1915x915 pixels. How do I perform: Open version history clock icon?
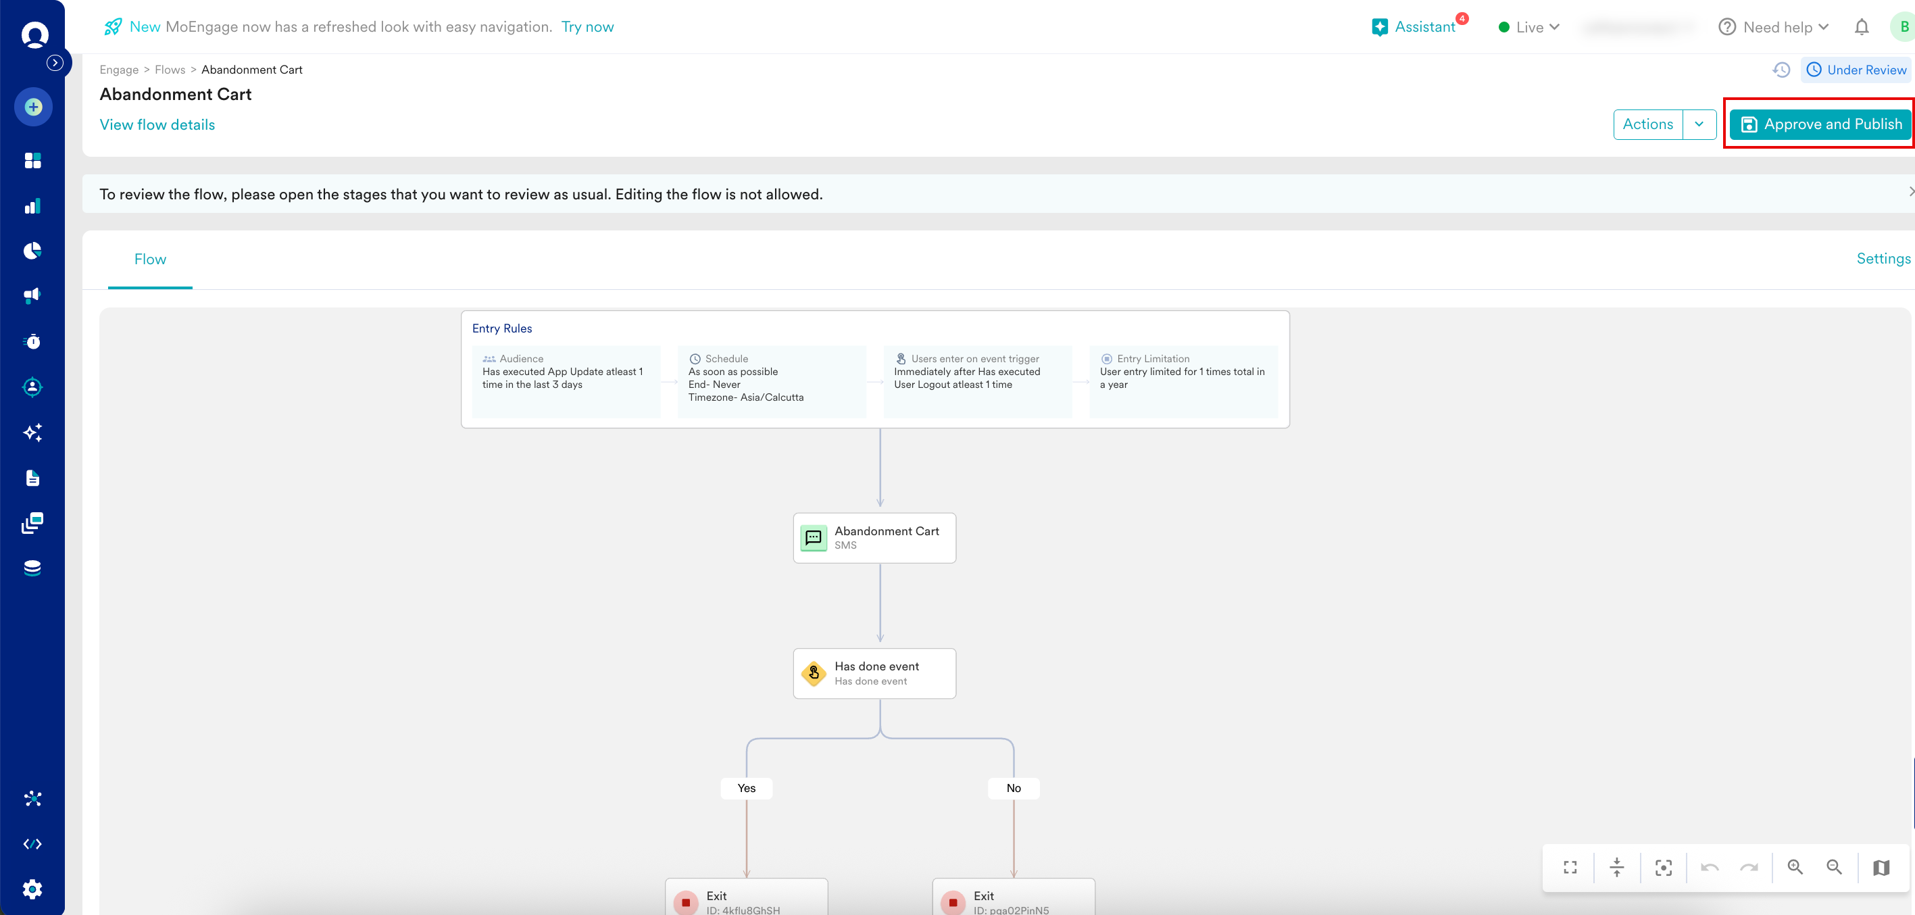coord(1781,70)
